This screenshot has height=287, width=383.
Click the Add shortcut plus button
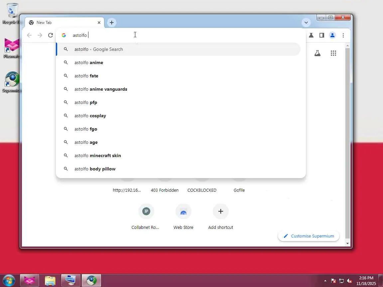click(220, 211)
